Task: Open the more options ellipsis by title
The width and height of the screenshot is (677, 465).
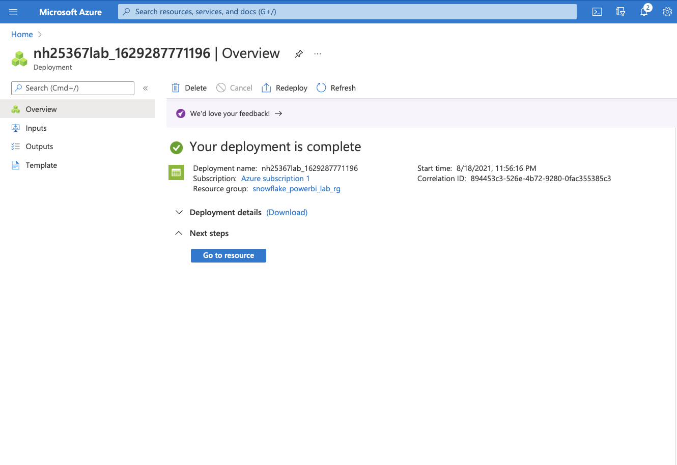Action: coord(318,54)
